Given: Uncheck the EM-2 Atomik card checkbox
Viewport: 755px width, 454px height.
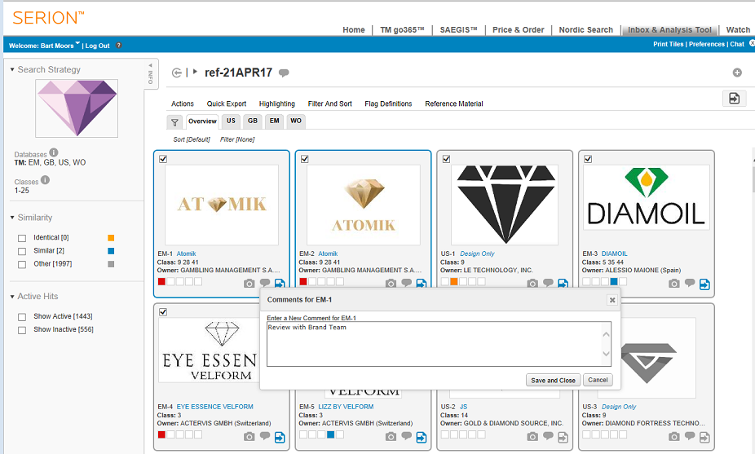Looking at the screenshot, I should tap(305, 159).
